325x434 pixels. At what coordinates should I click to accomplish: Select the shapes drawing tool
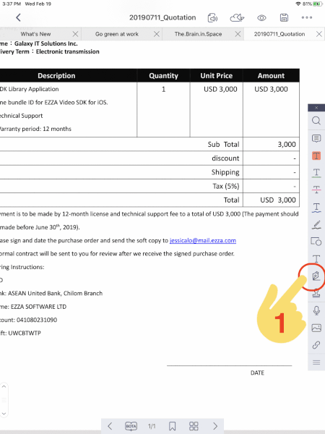point(316,242)
